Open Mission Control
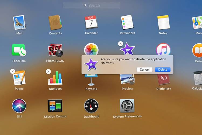This screenshot has height=135, width=202. (x=55, y=106)
